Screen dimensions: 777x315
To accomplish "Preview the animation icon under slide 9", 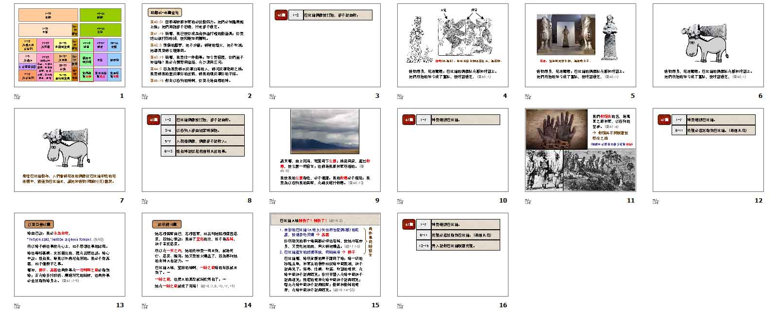I will (272, 201).
